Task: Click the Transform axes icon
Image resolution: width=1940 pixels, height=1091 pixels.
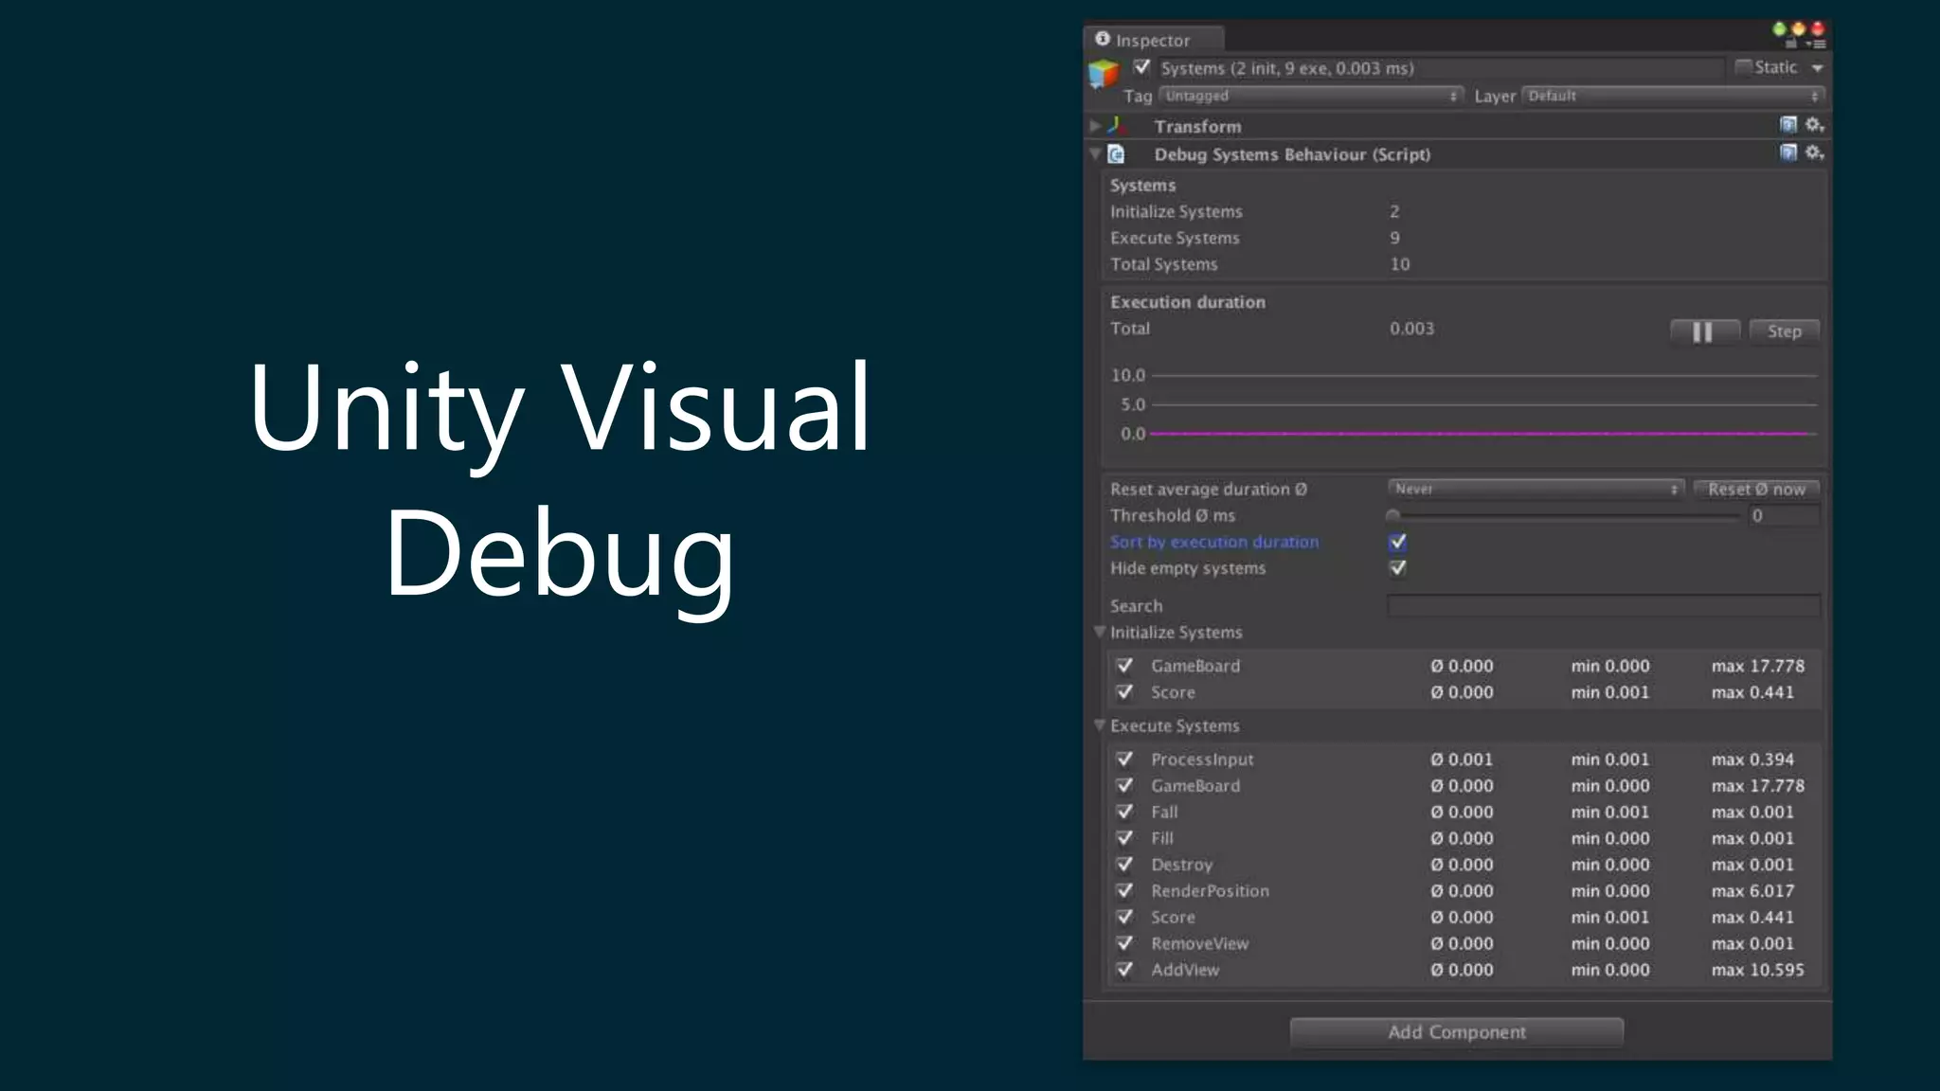Action: (x=1117, y=125)
